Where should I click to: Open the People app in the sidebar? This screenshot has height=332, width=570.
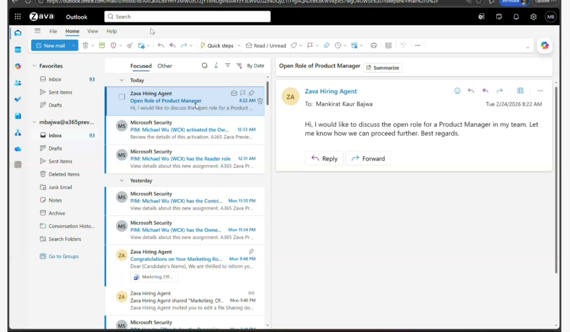tap(18, 83)
